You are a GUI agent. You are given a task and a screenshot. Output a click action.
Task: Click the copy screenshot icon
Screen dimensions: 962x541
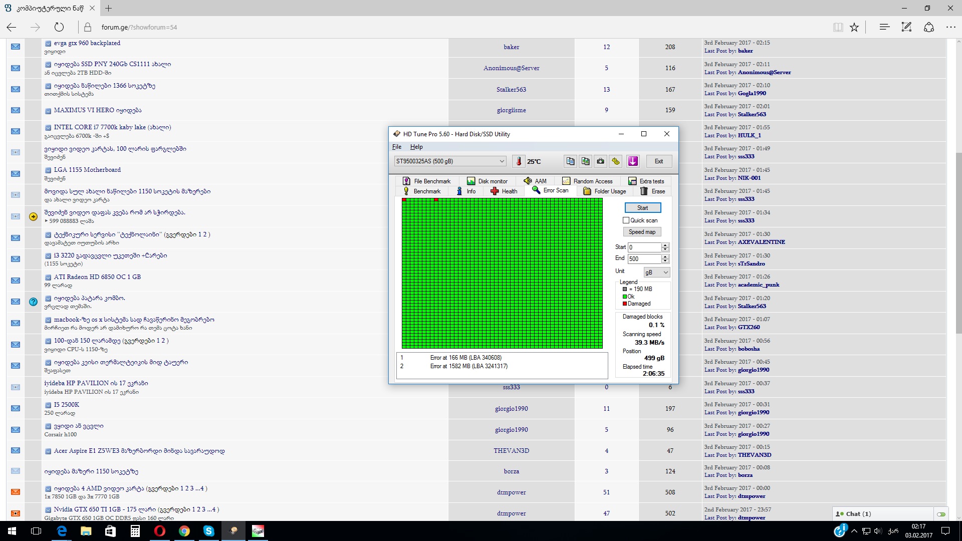(585, 161)
